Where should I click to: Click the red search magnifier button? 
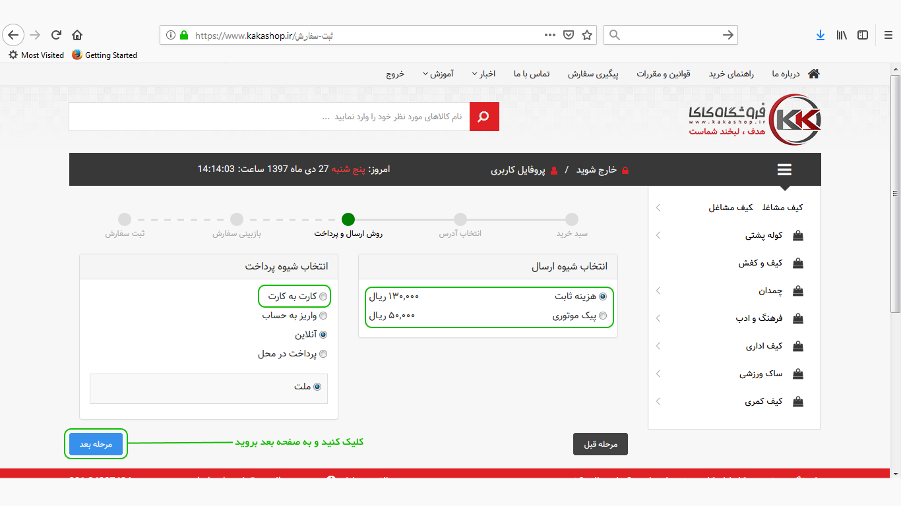484,117
